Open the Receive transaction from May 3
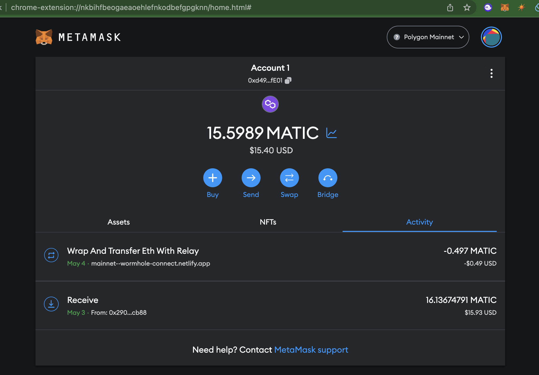The image size is (539, 375). coord(83,300)
